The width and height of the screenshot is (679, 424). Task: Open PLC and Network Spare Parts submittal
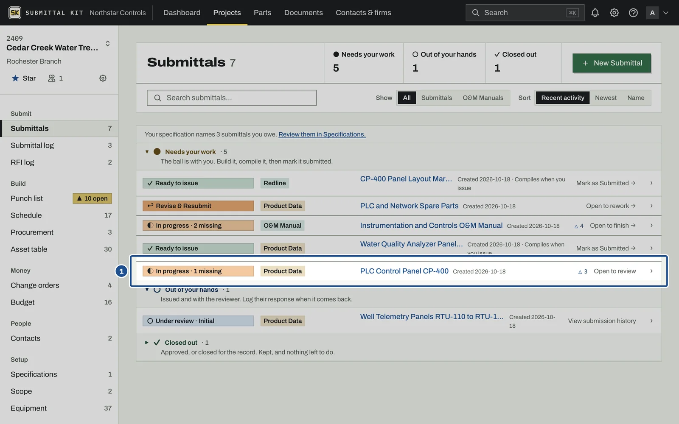409,206
